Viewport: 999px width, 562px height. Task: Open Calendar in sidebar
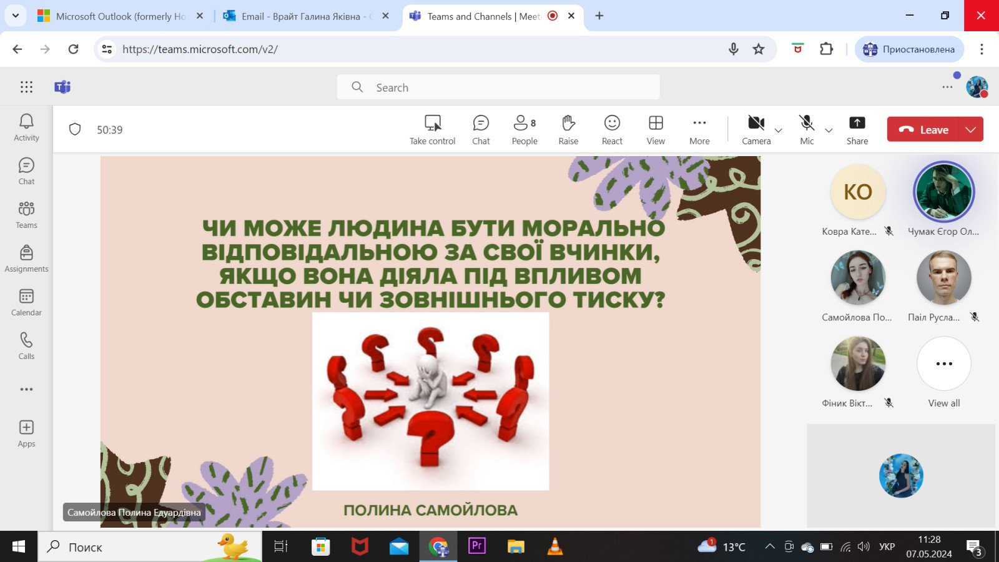pos(26,302)
